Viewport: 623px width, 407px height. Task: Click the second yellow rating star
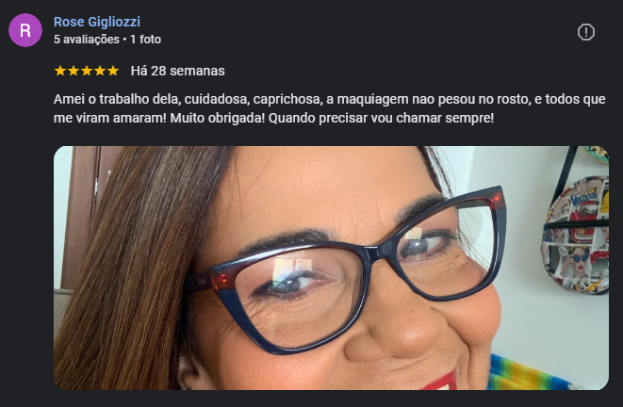point(74,71)
